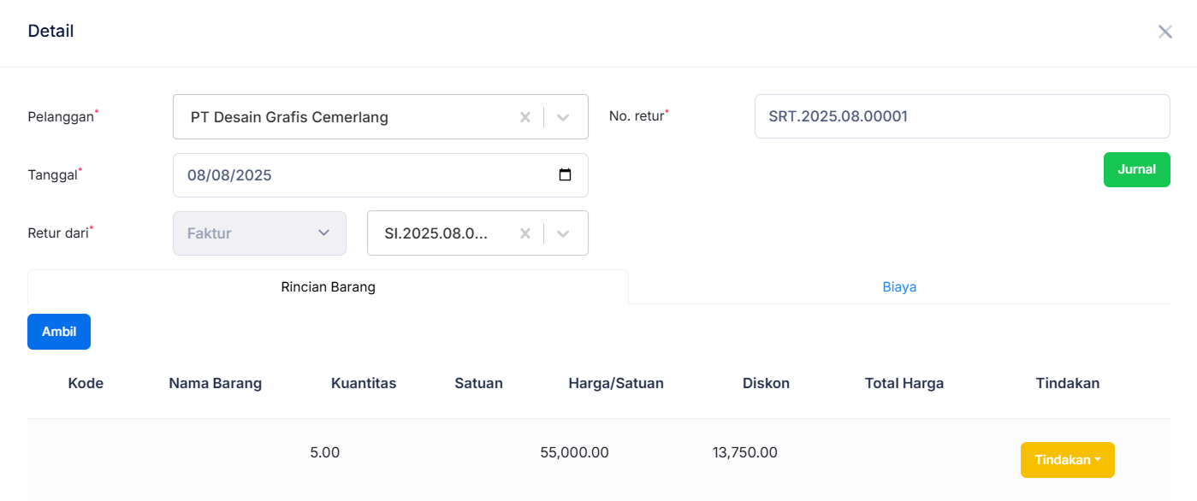Switch to the Biaya tab
This screenshot has width=1197, height=501.
pos(899,286)
